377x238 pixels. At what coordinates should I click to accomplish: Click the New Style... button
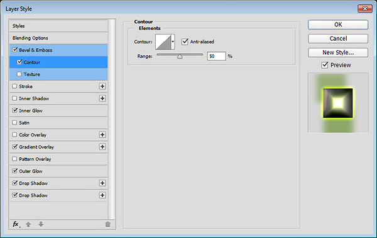[338, 53]
